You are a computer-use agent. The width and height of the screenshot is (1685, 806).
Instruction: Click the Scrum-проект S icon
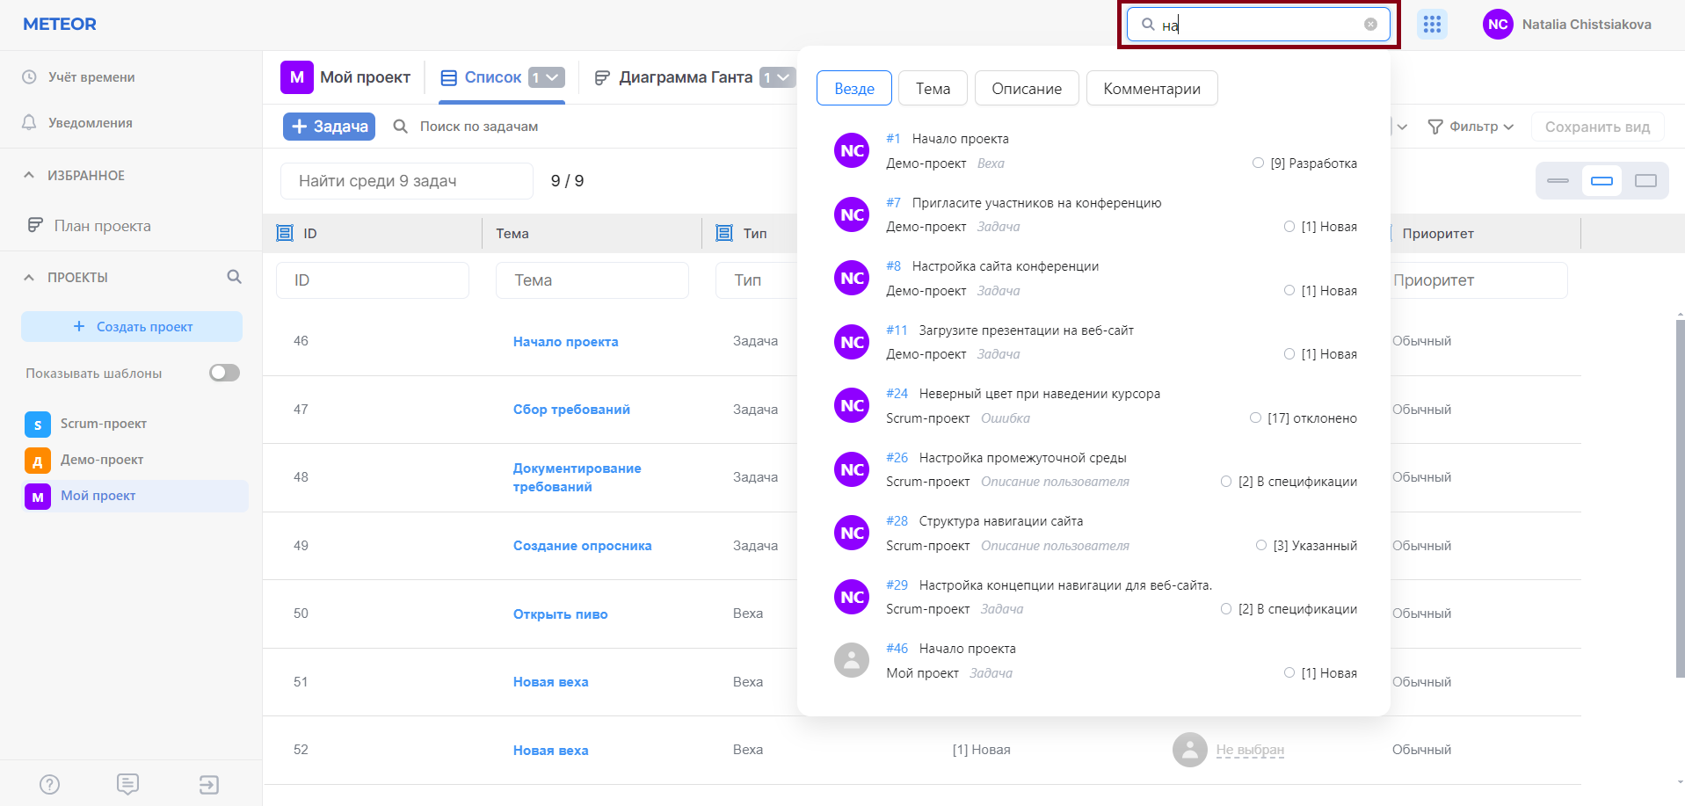(x=38, y=425)
